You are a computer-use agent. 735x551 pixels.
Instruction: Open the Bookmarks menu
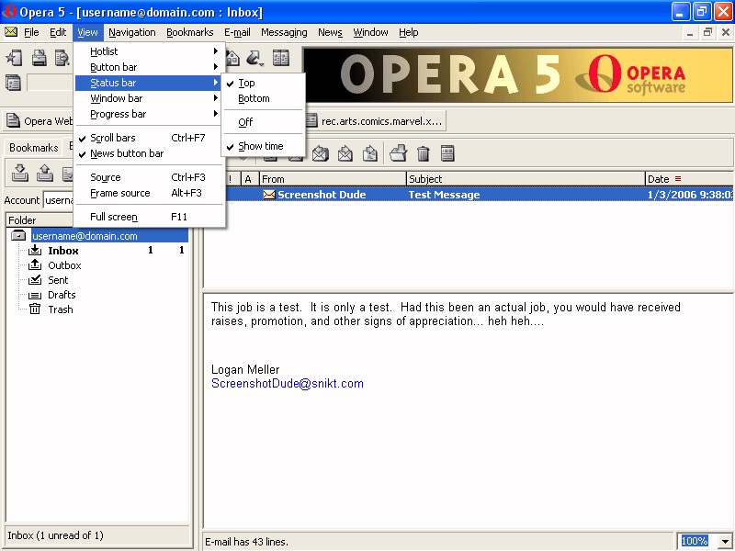[190, 32]
